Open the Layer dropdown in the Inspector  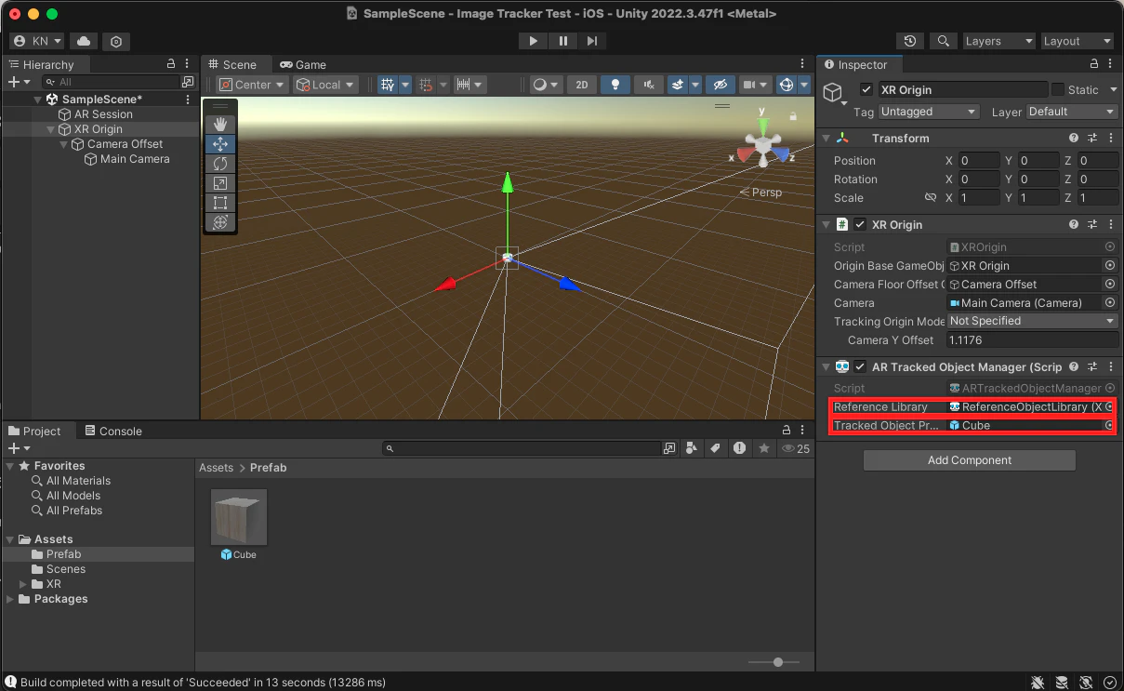[x=1071, y=111]
